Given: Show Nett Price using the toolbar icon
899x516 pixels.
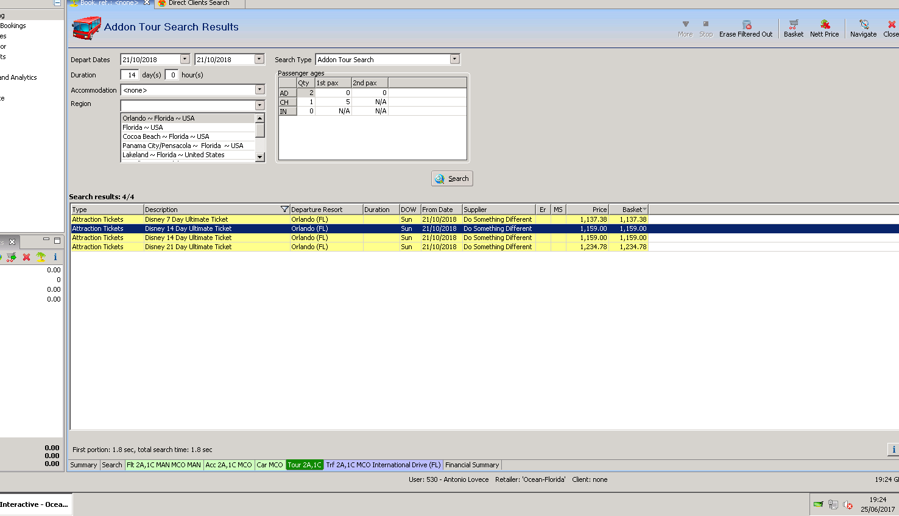Looking at the screenshot, I should click(x=825, y=24).
